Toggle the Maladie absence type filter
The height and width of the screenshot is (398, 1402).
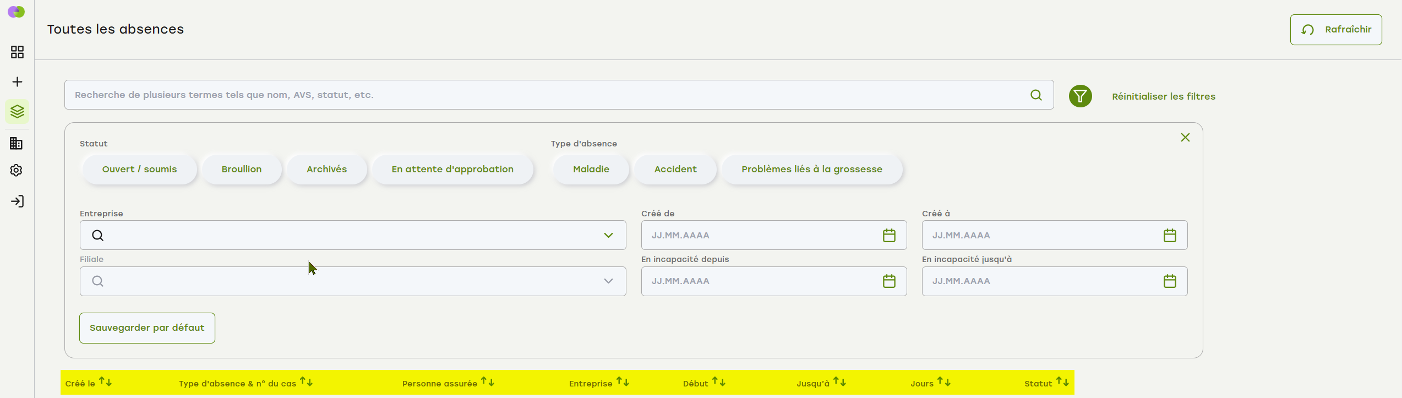(591, 170)
